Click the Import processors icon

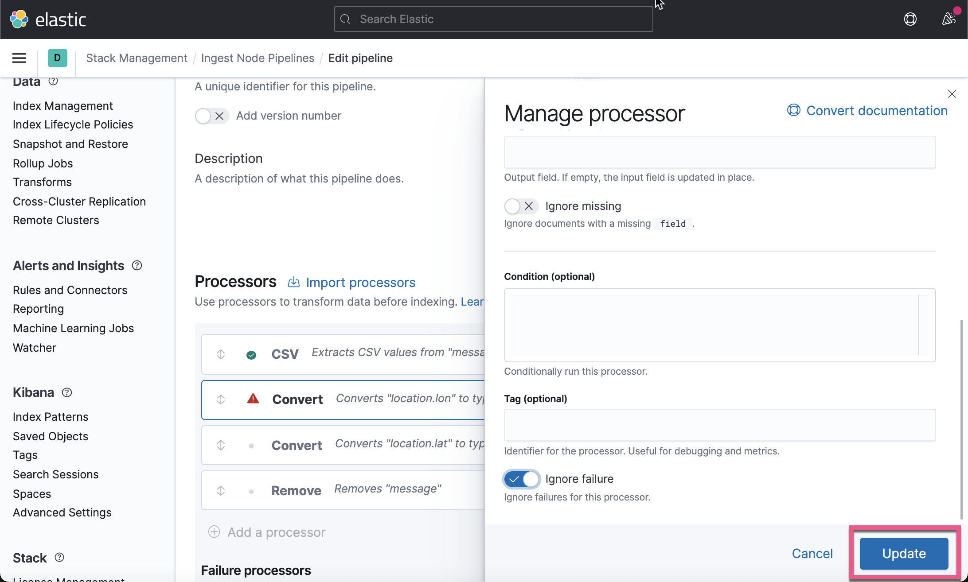[x=294, y=283]
